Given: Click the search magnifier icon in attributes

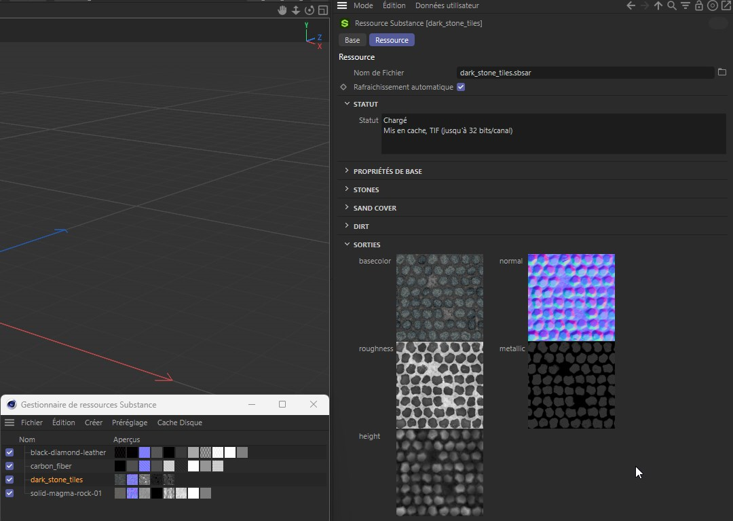Looking at the screenshot, I should 672,5.
